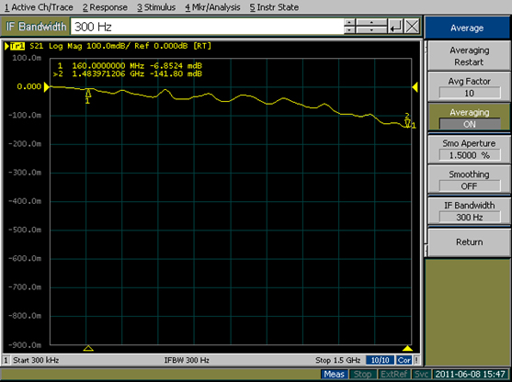Toggle the Smoothing OFF softkey
This screenshot has width=512, height=382.
click(x=469, y=180)
